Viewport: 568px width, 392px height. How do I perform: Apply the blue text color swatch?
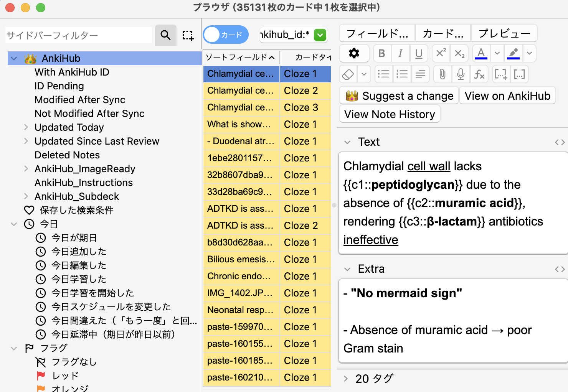click(481, 53)
